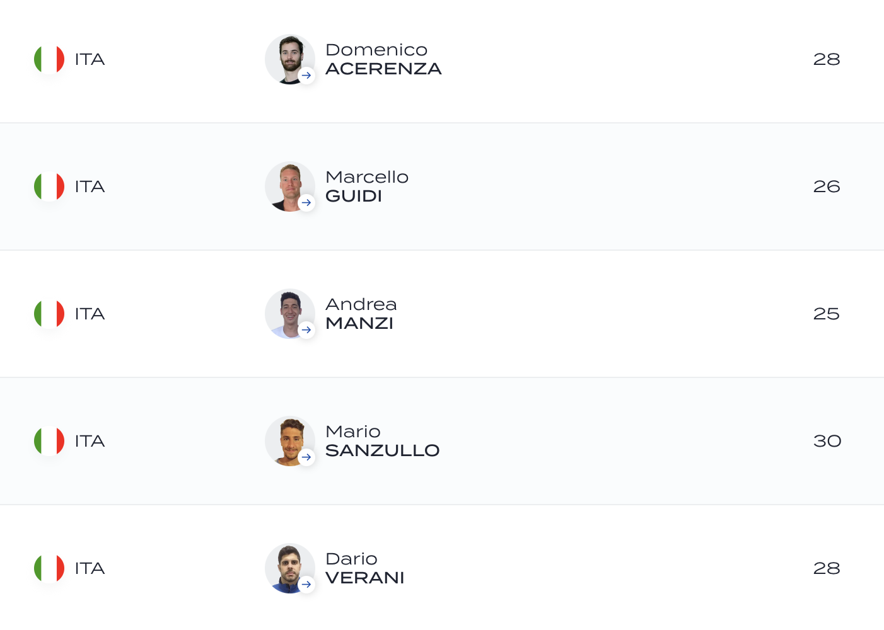884x630 pixels.
Task: Select the Marcello GUIDI name link
Action: 367,186
